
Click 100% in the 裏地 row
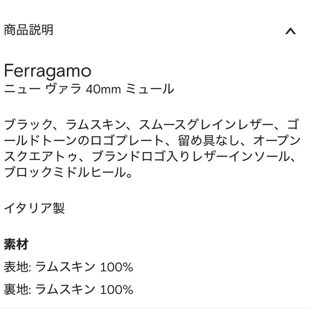[x=117, y=290]
